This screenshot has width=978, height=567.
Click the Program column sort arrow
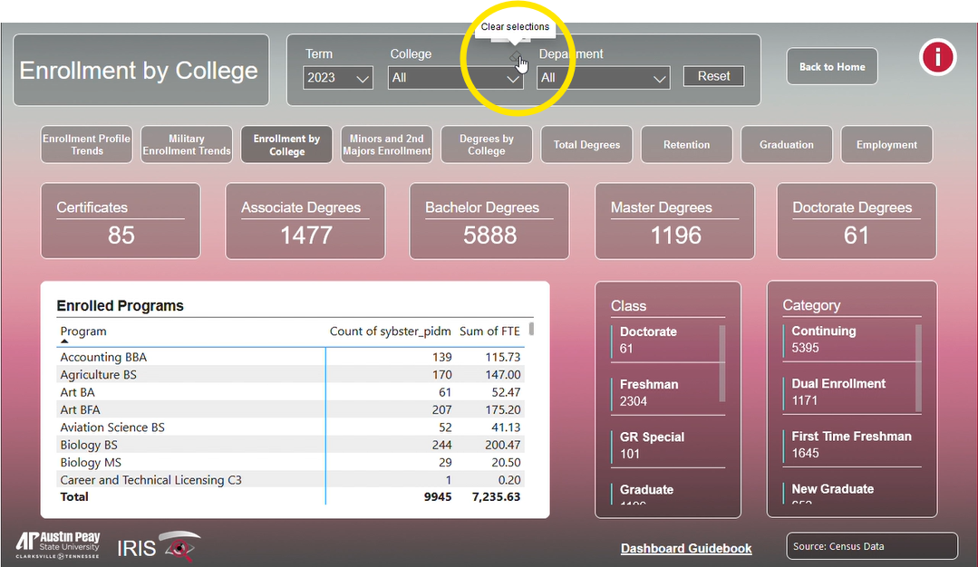pos(64,341)
